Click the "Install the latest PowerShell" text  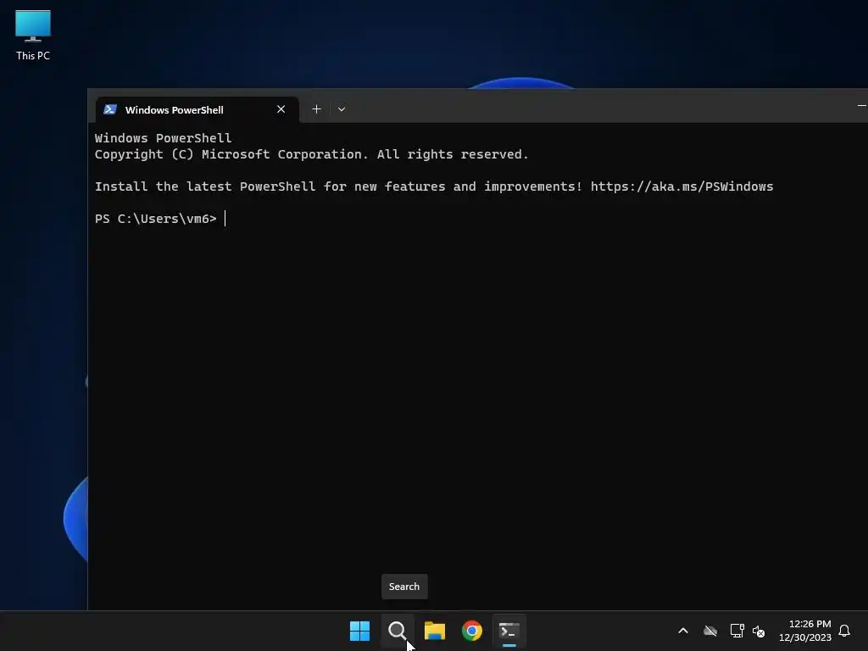205,186
